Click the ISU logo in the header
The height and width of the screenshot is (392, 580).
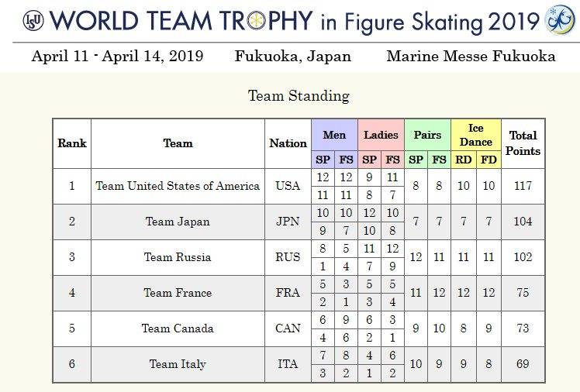click(12, 21)
